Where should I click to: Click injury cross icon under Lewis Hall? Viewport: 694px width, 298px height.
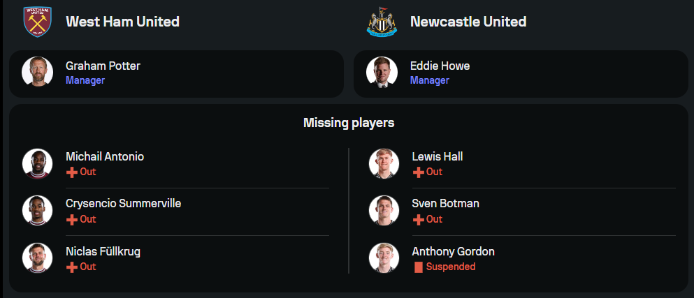418,172
